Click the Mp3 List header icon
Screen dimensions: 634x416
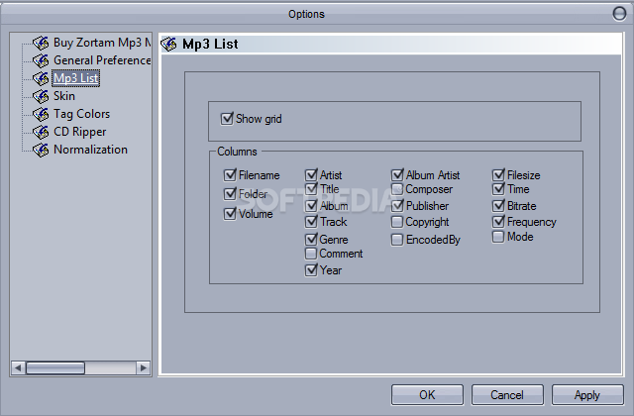[x=169, y=44]
